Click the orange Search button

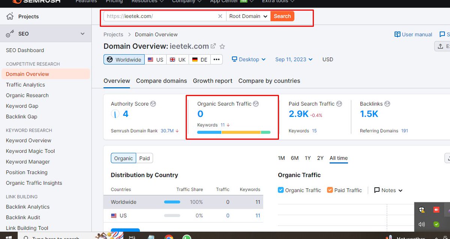point(282,16)
